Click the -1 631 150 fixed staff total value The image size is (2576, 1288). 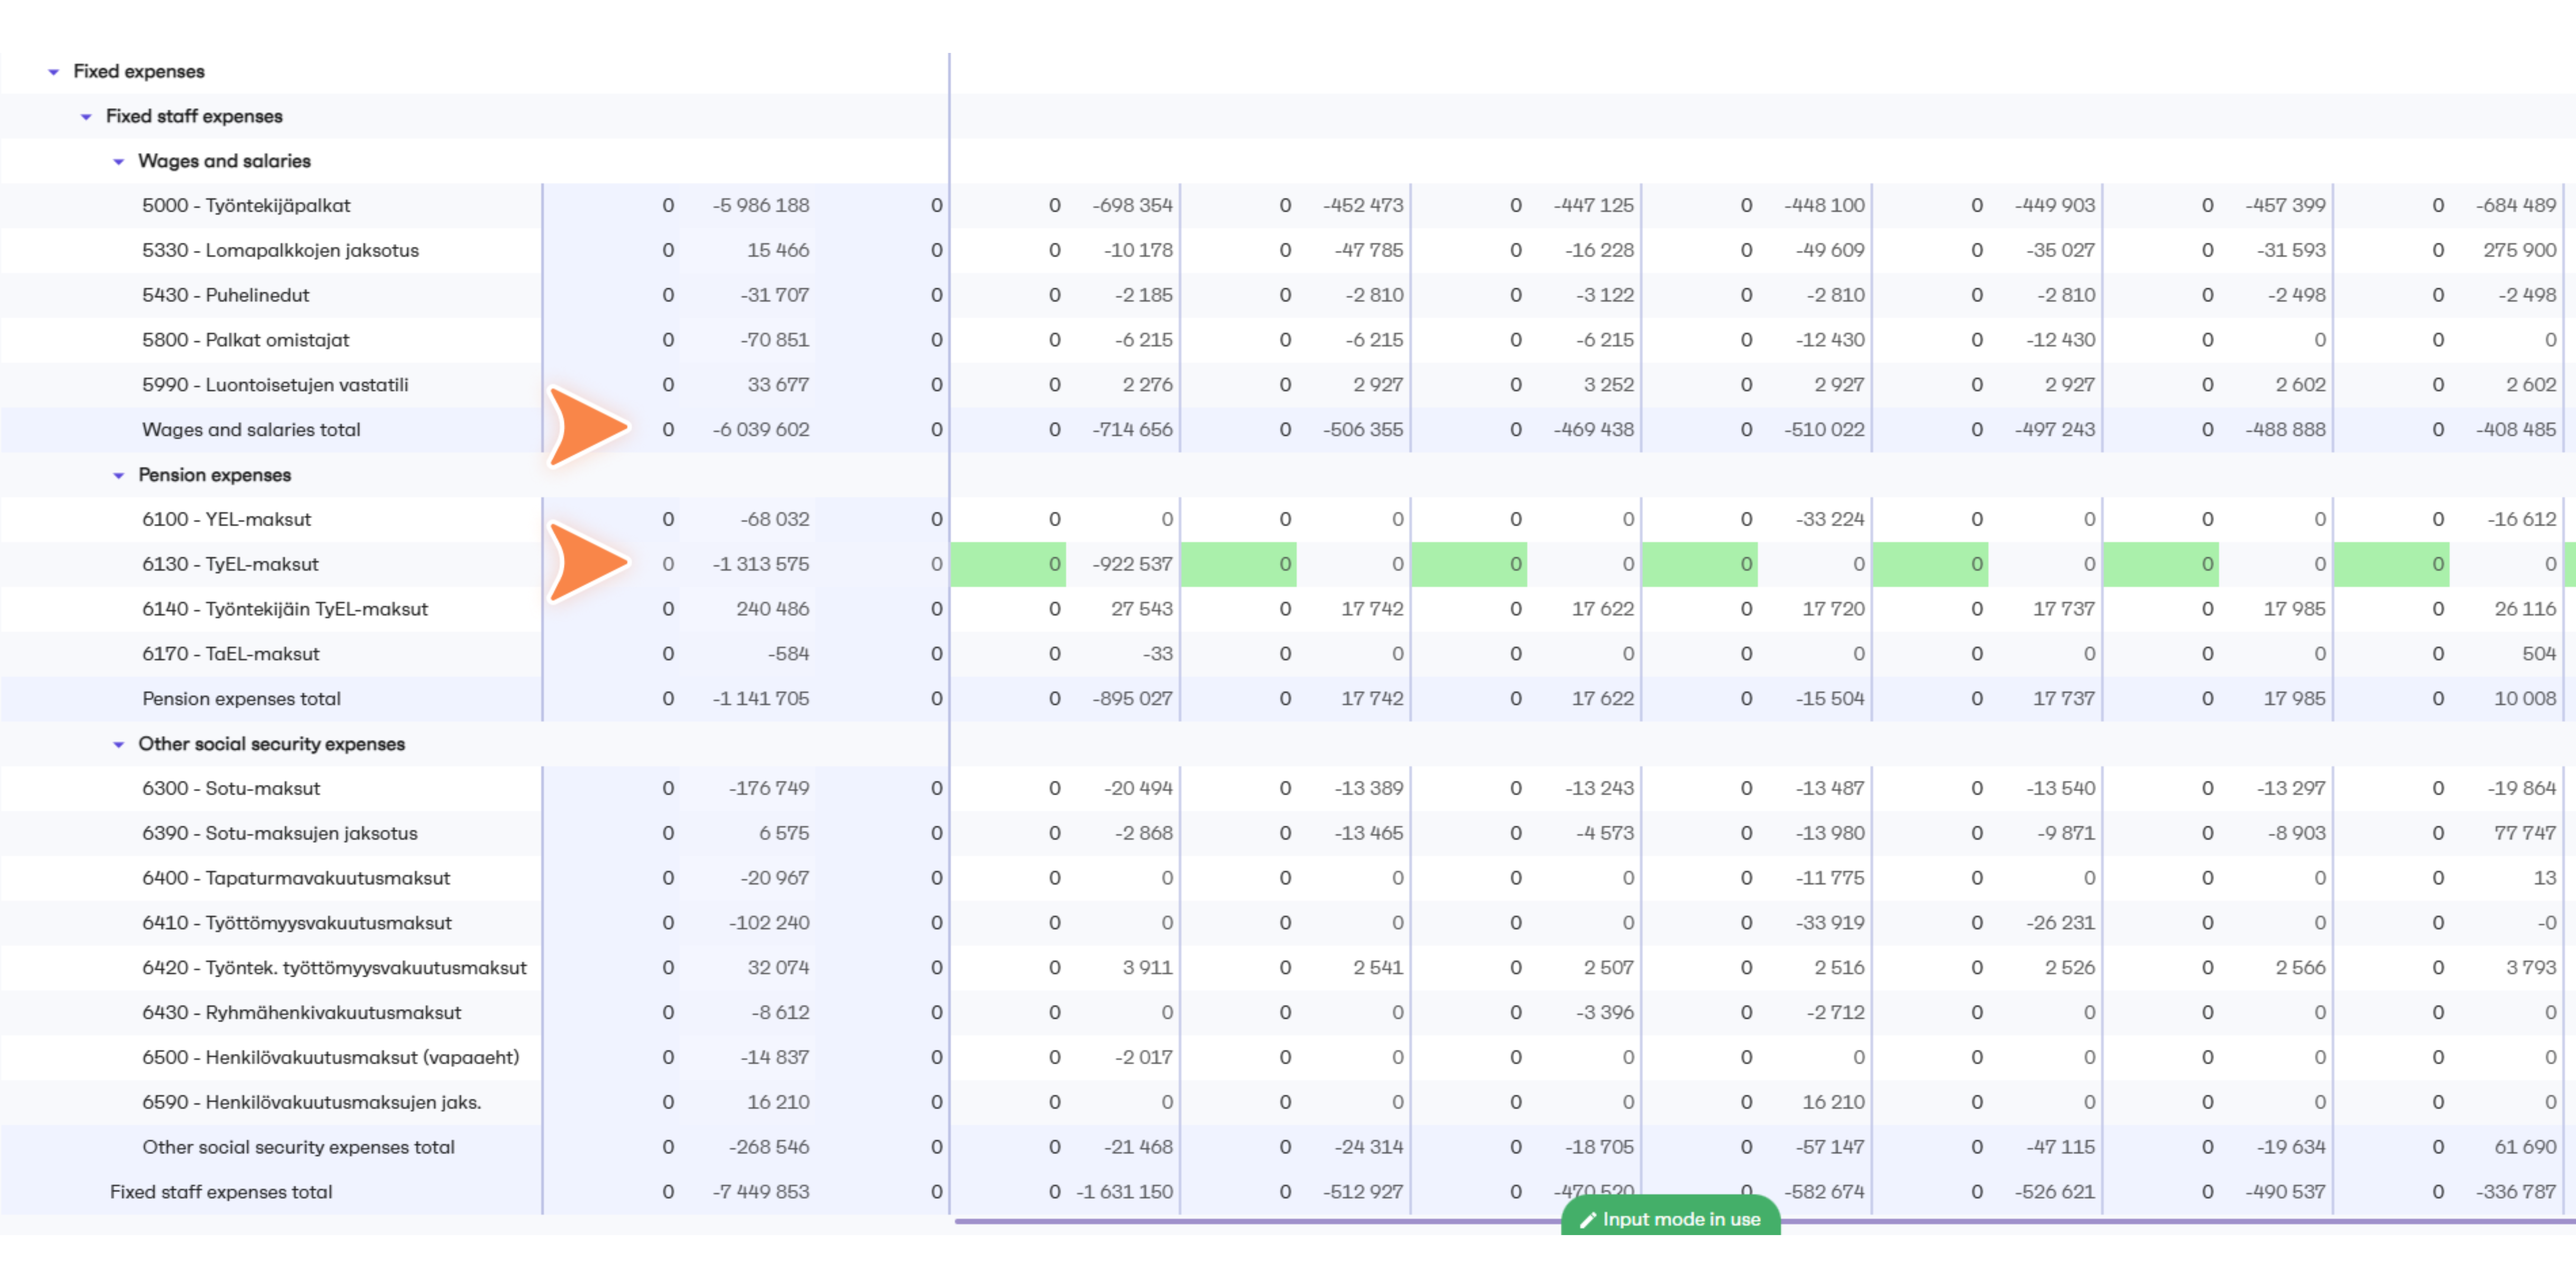[1125, 1192]
